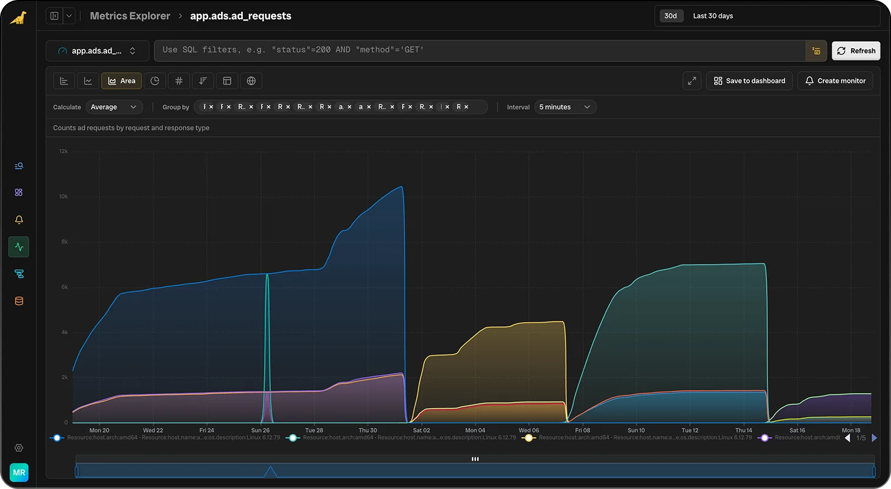This screenshot has width=891, height=489.
Task: Switch to sorted top-list view
Action: coord(203,81)
